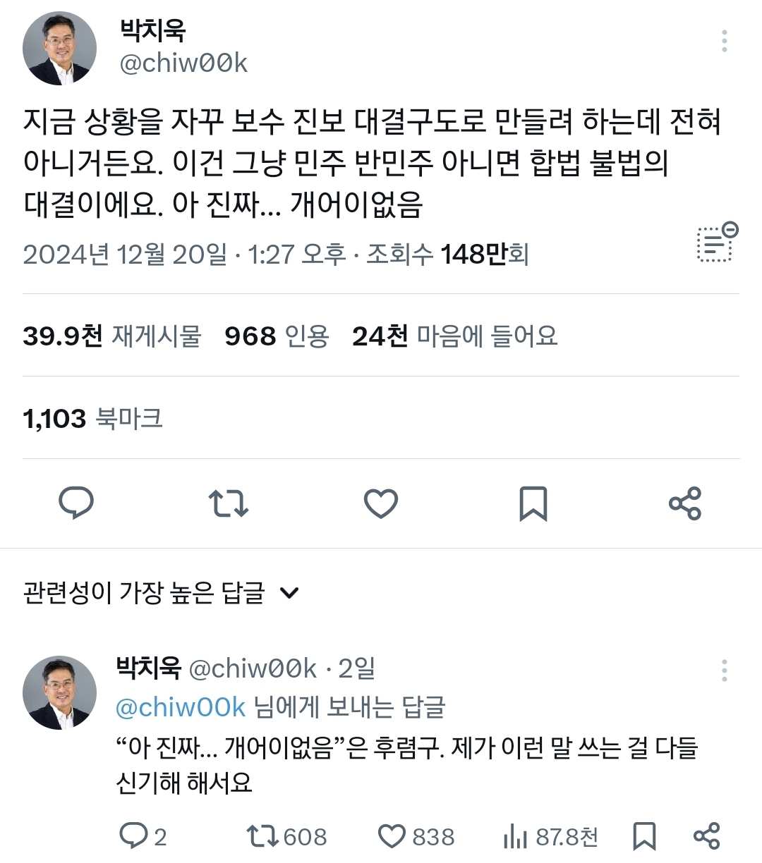Open the main tweet's three-dot menu
The image size is (762, 863).
[x=724, y=42]
